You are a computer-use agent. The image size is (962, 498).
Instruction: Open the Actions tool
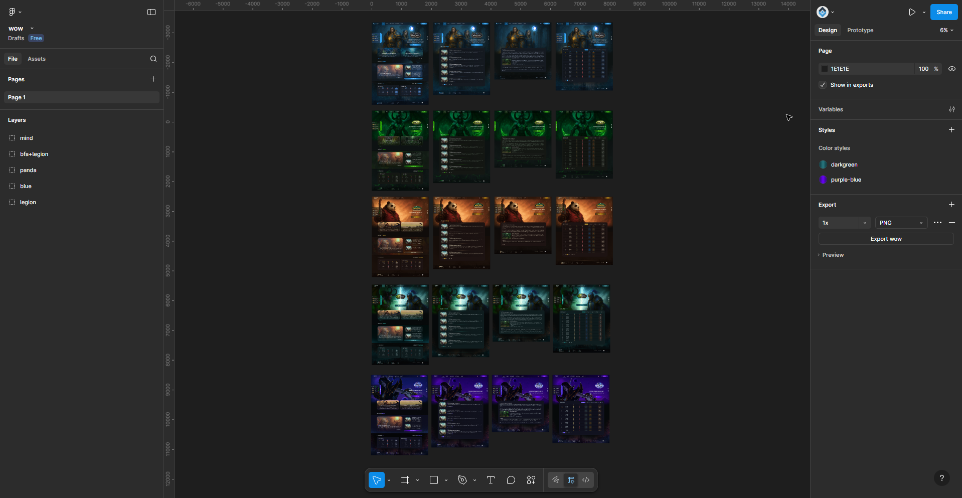pos(531,480)
